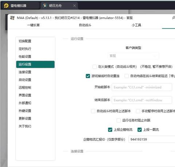Enable 手动暂停时启用上述脚本 checkbox
The height and width of the screenshot is (167, 175).
click(x=138, y=111)
